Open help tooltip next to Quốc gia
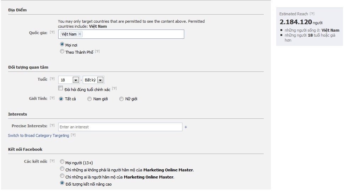The height and width of the screenshot is (192, 344). tap(52, 32)
